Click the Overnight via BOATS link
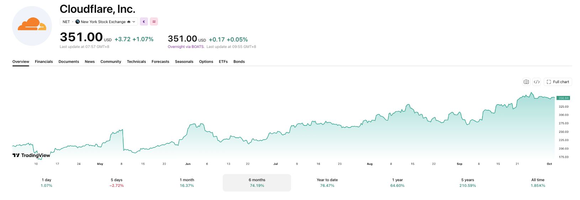 (186, 47)
